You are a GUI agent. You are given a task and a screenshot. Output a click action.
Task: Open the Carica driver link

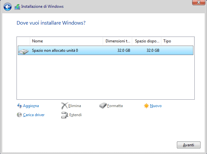[34, 115]
